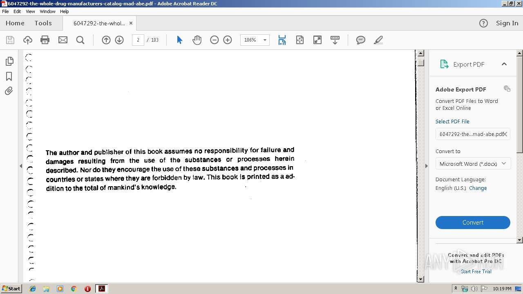Open Page Thumbnails panel
The width and height of the screenshot is (523, 294).
(9, 61)
